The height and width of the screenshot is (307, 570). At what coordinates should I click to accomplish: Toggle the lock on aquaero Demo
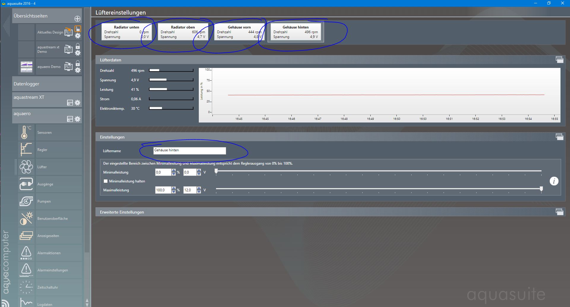click(x=78, y=63)
